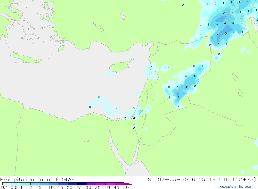Click the "0.1" legend scale label
This screenshot has width=258, height=189.
[4, 187]
